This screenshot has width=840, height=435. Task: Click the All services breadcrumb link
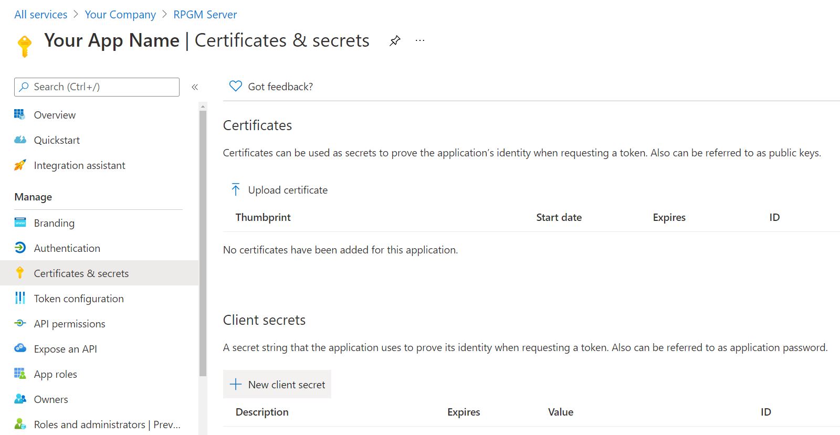(x=41, y=15)
